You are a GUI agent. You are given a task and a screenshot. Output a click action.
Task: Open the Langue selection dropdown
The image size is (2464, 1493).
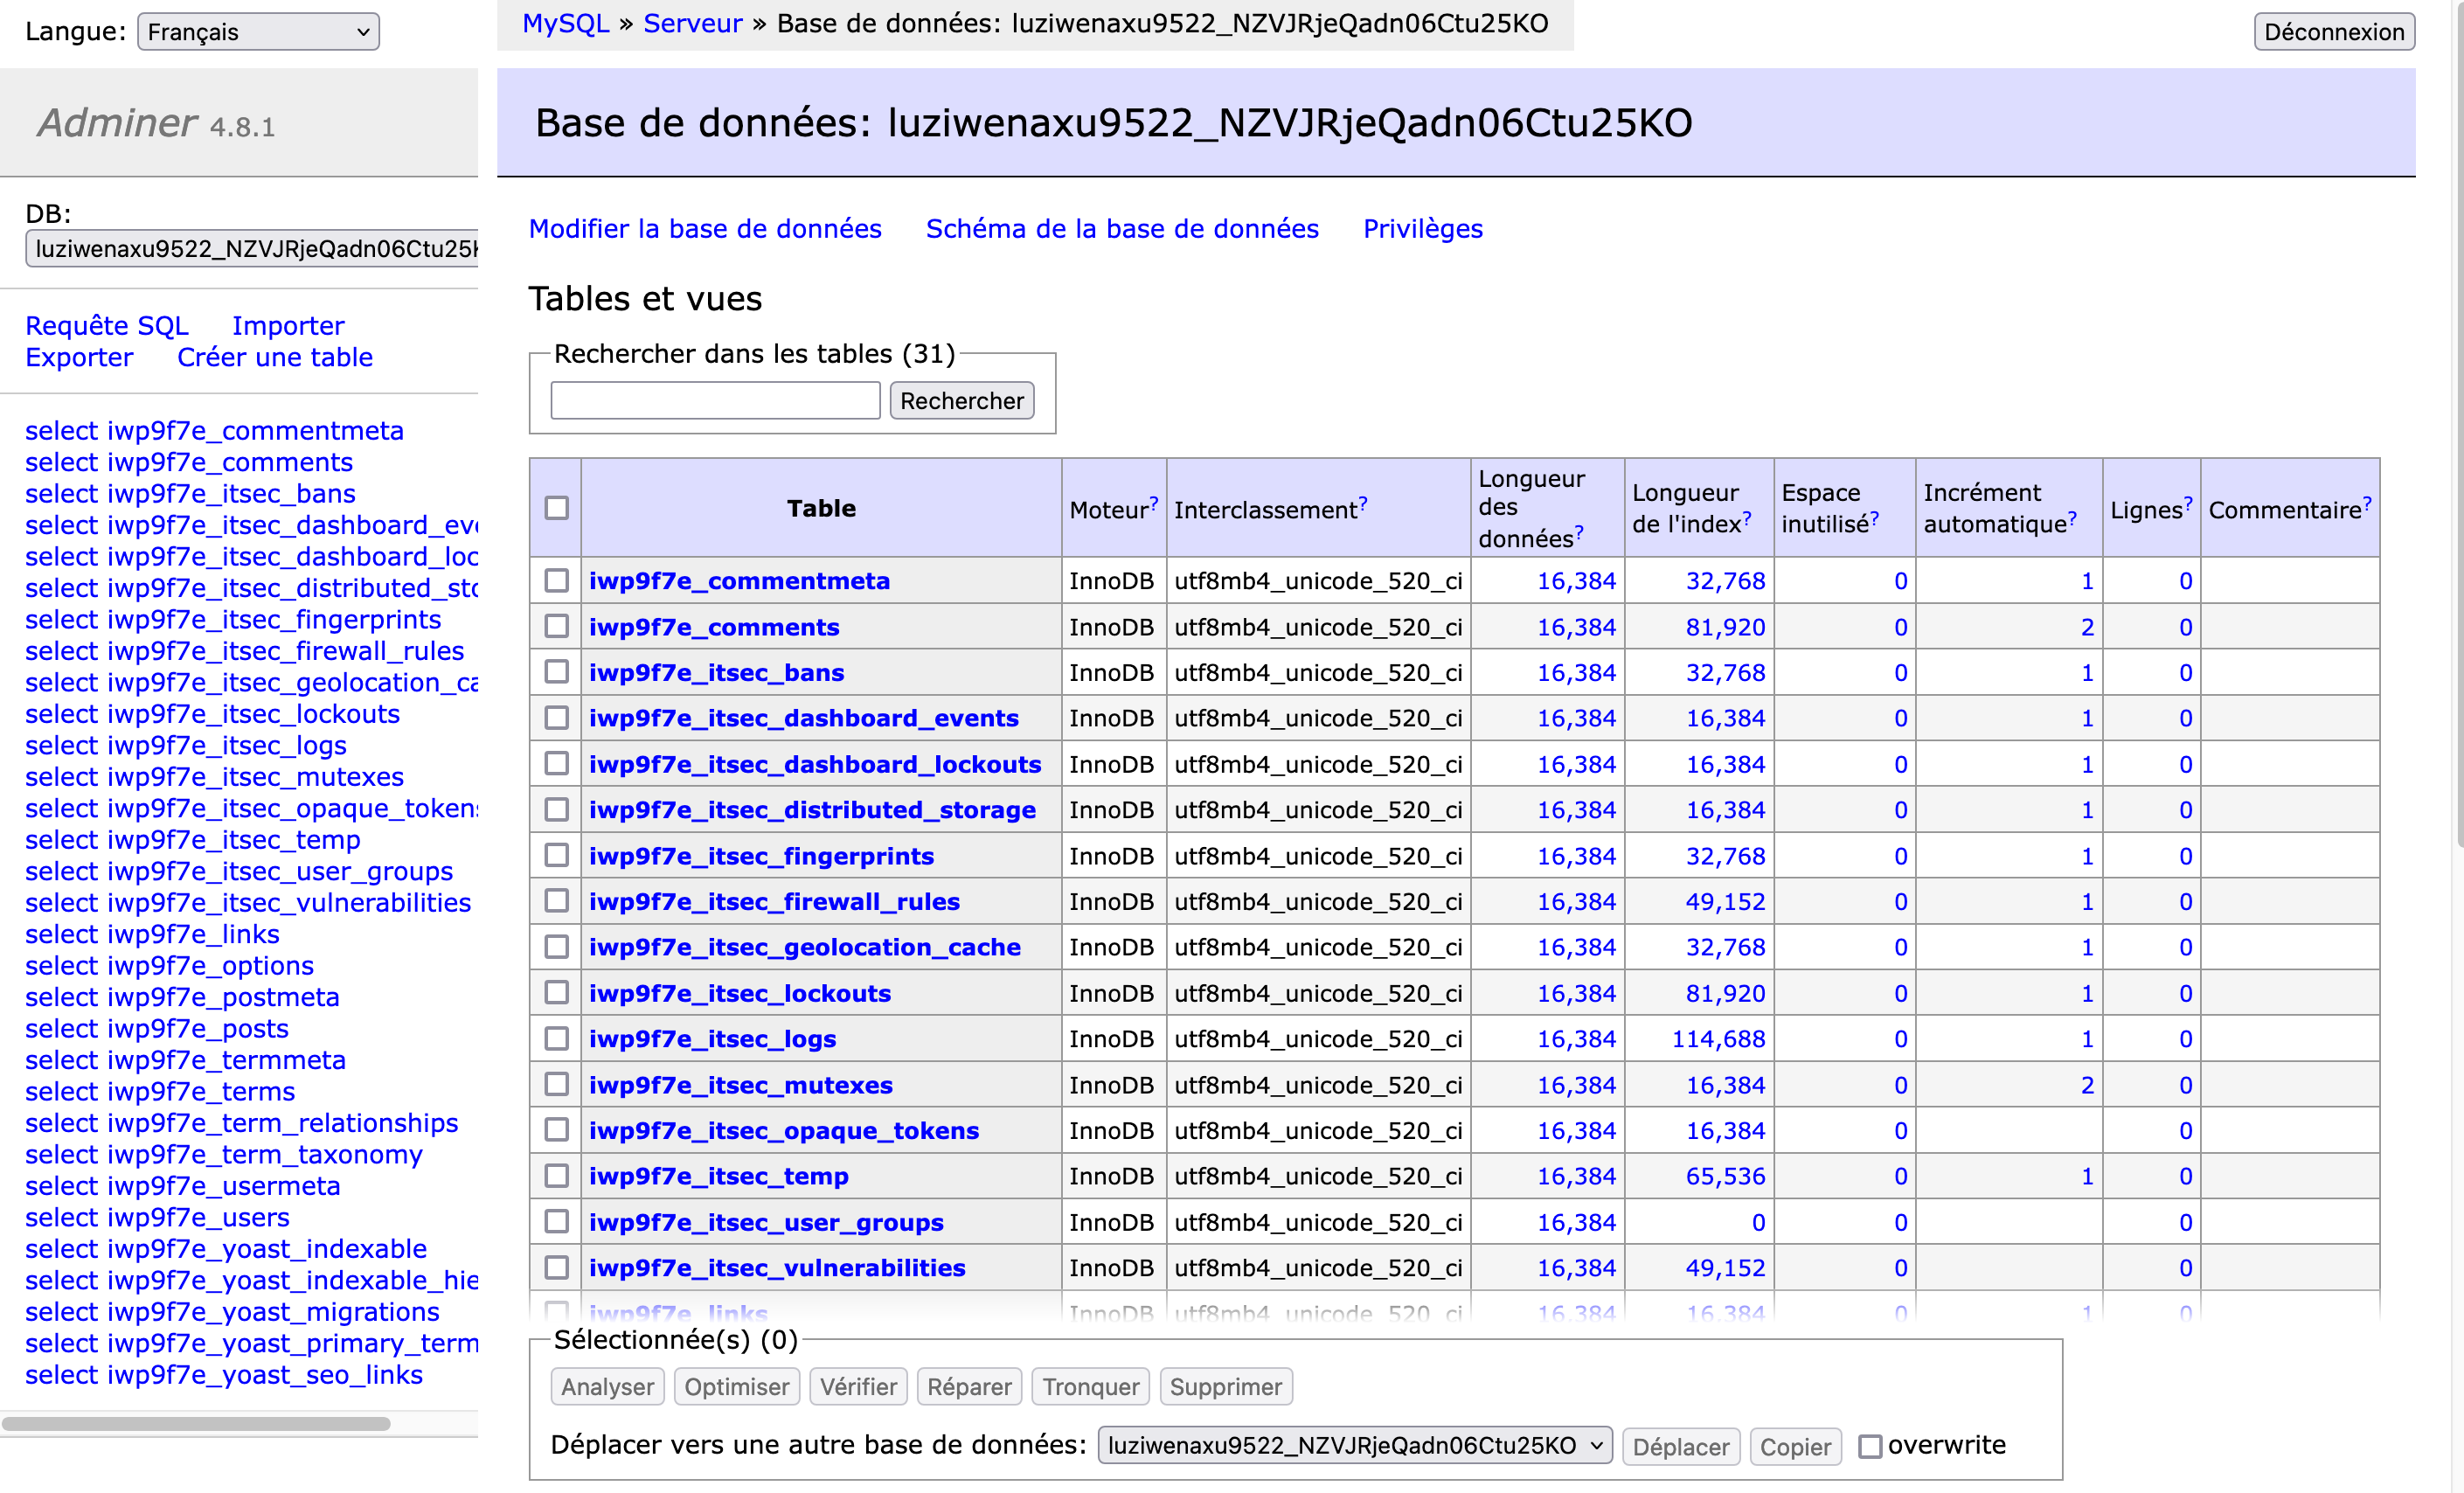coord(257,31)
